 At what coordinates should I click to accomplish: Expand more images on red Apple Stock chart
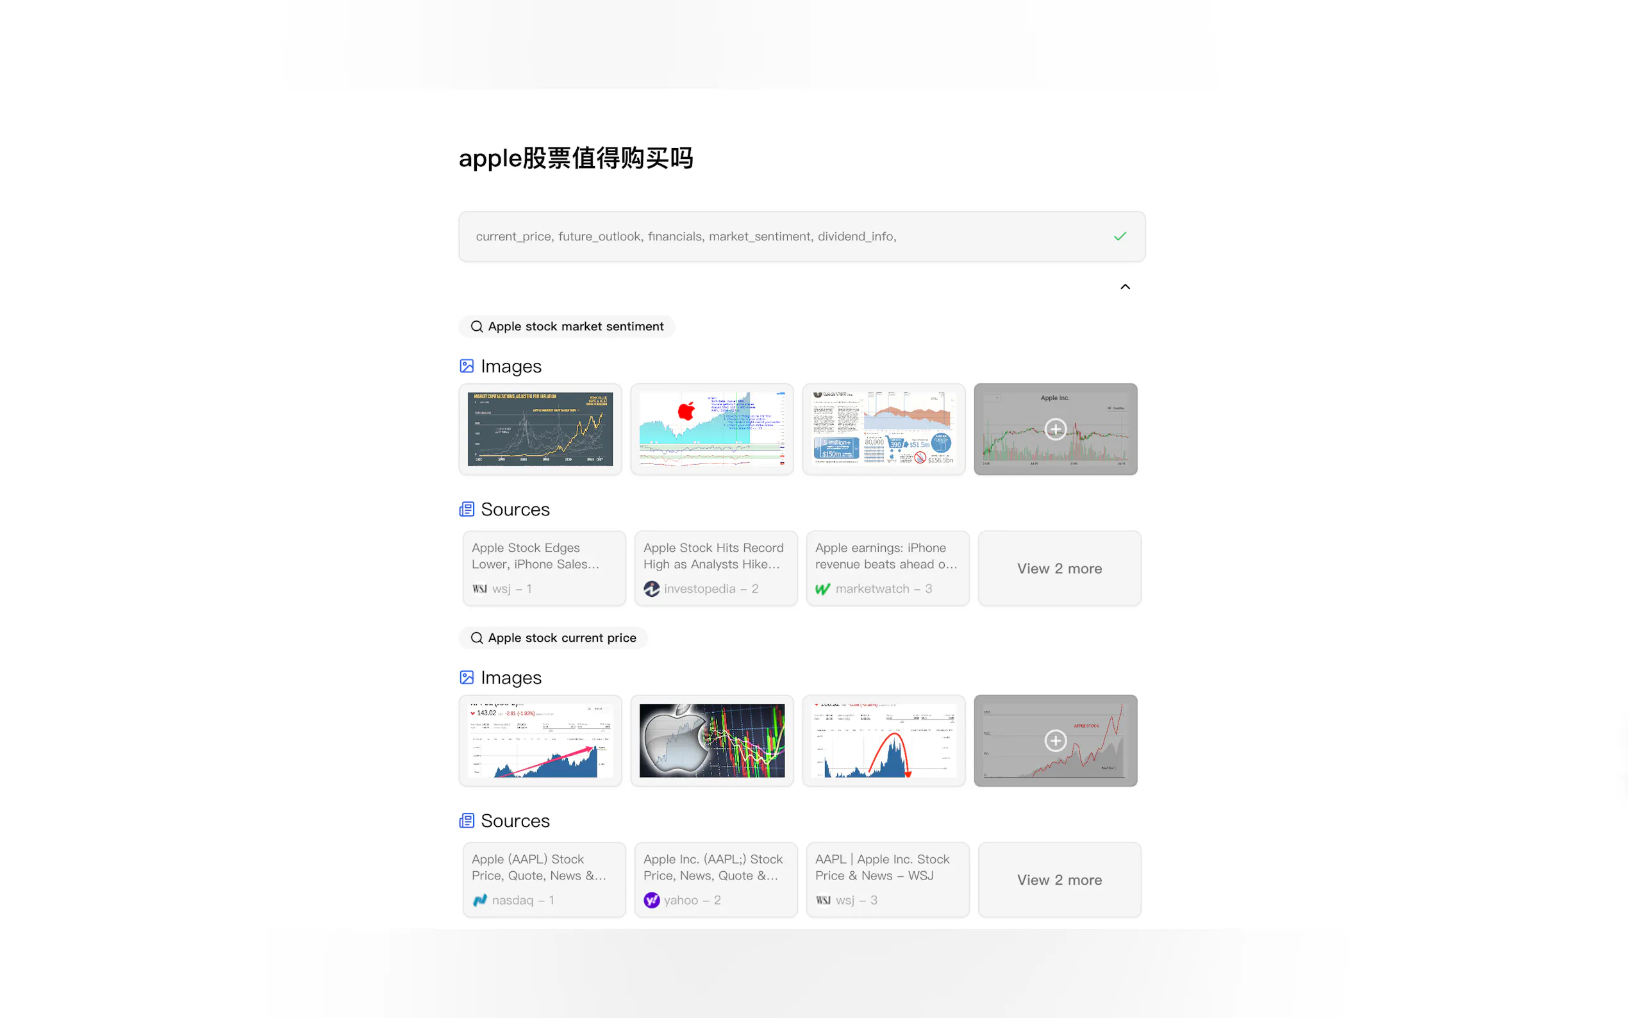coord(1054,740)
